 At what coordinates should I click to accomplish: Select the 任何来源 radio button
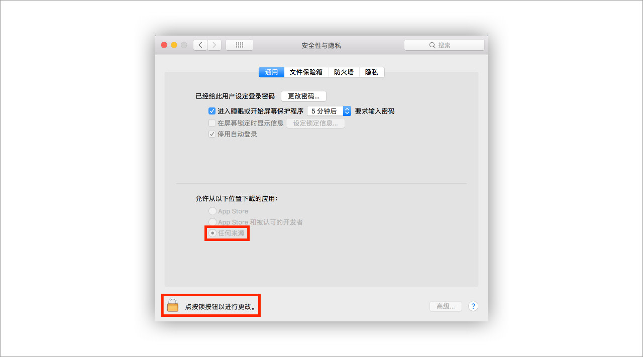(x=212, y=233)
